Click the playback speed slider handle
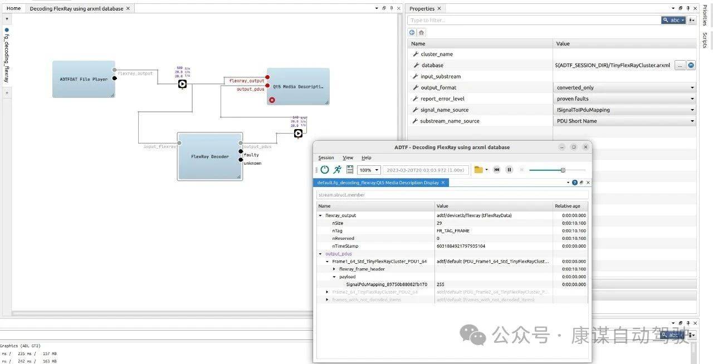This screenshot has height=364, width=713. 563,170
